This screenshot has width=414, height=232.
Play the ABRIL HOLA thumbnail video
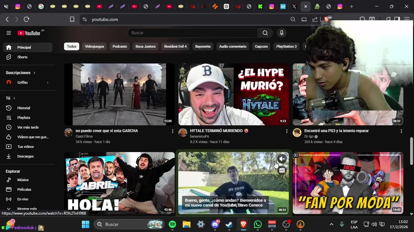pyautogui.click(x=119, y=183)
